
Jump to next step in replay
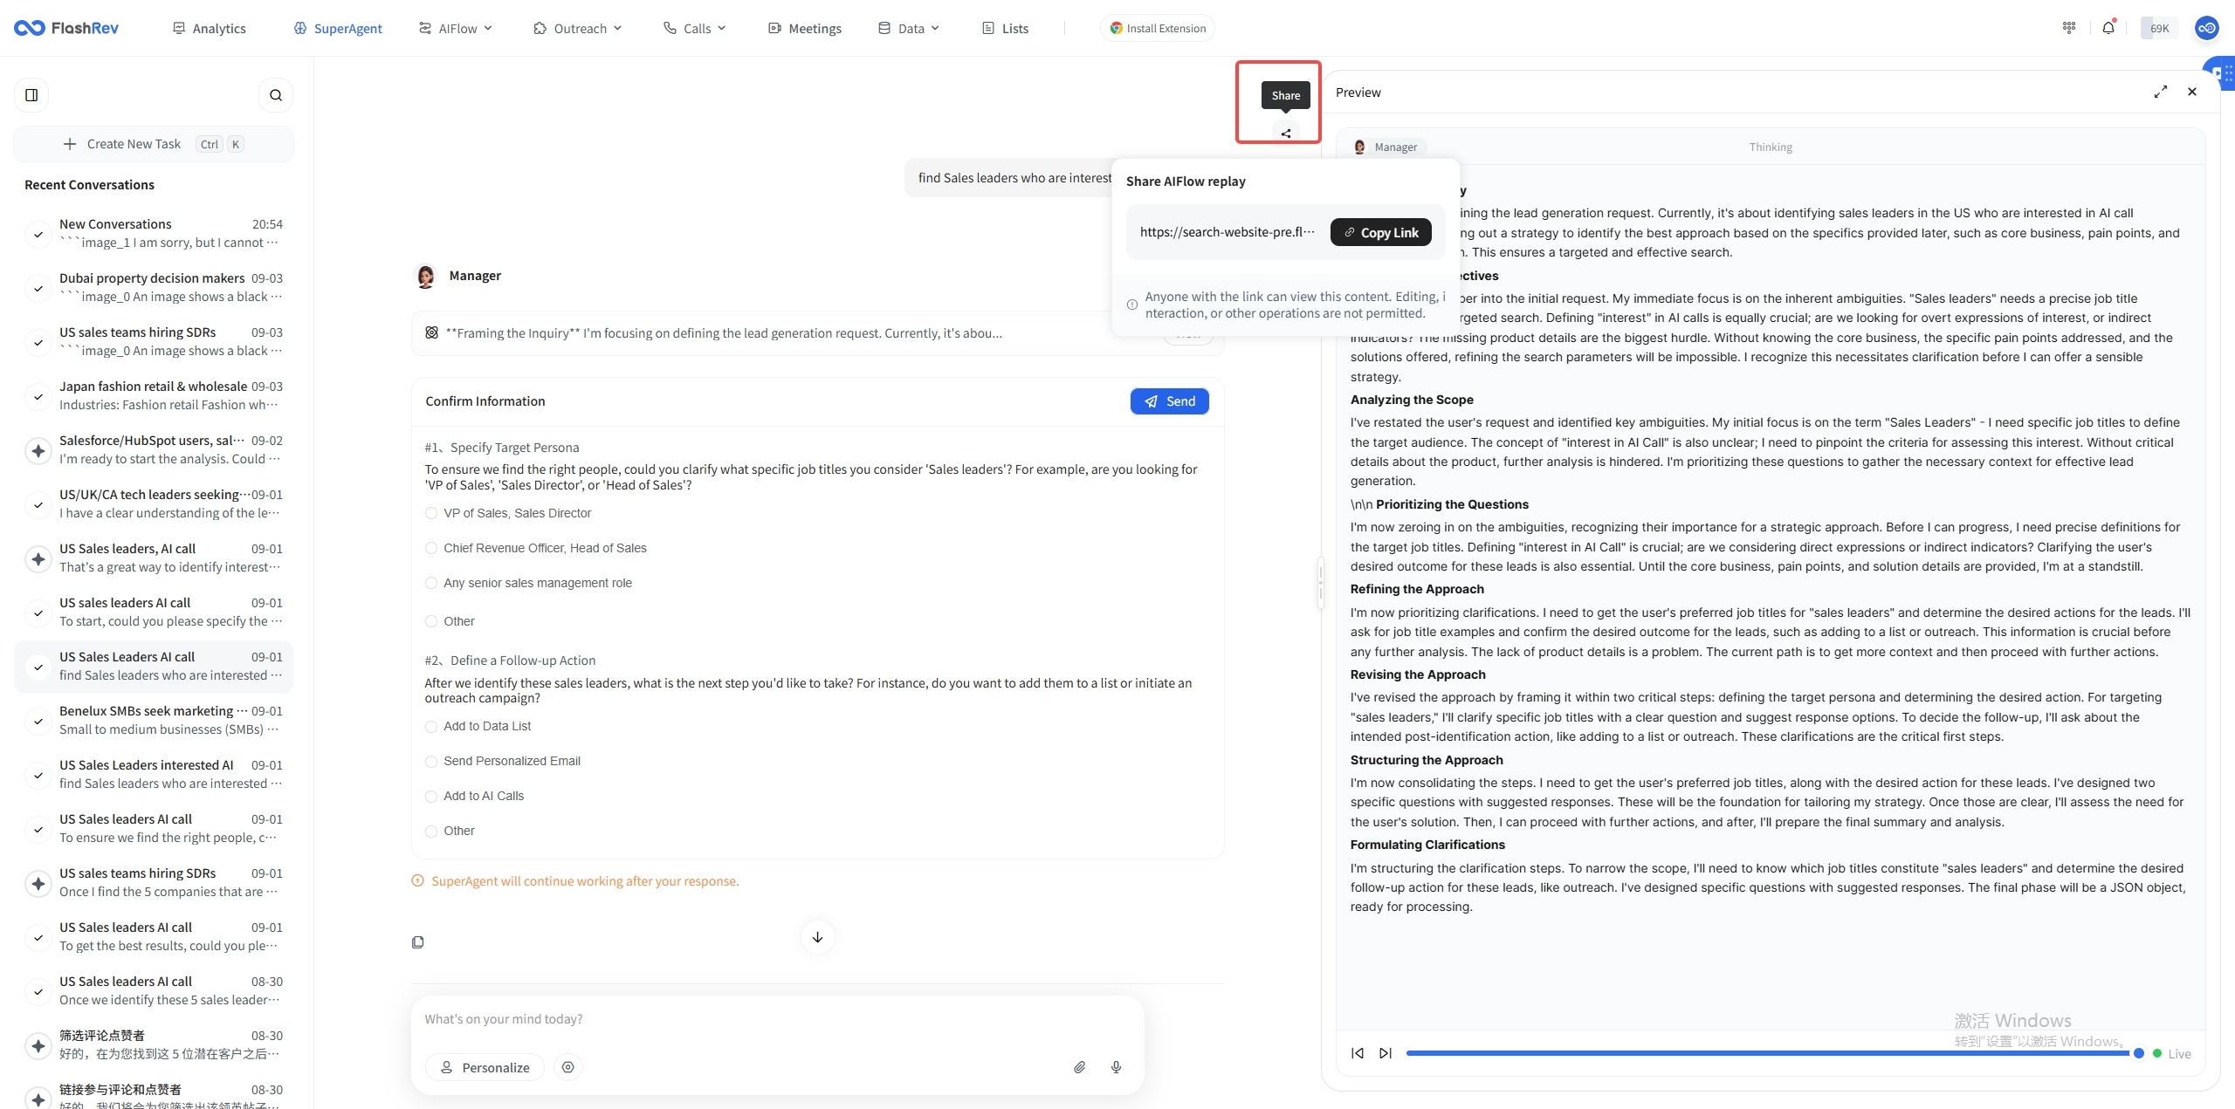[1386, 1053]
